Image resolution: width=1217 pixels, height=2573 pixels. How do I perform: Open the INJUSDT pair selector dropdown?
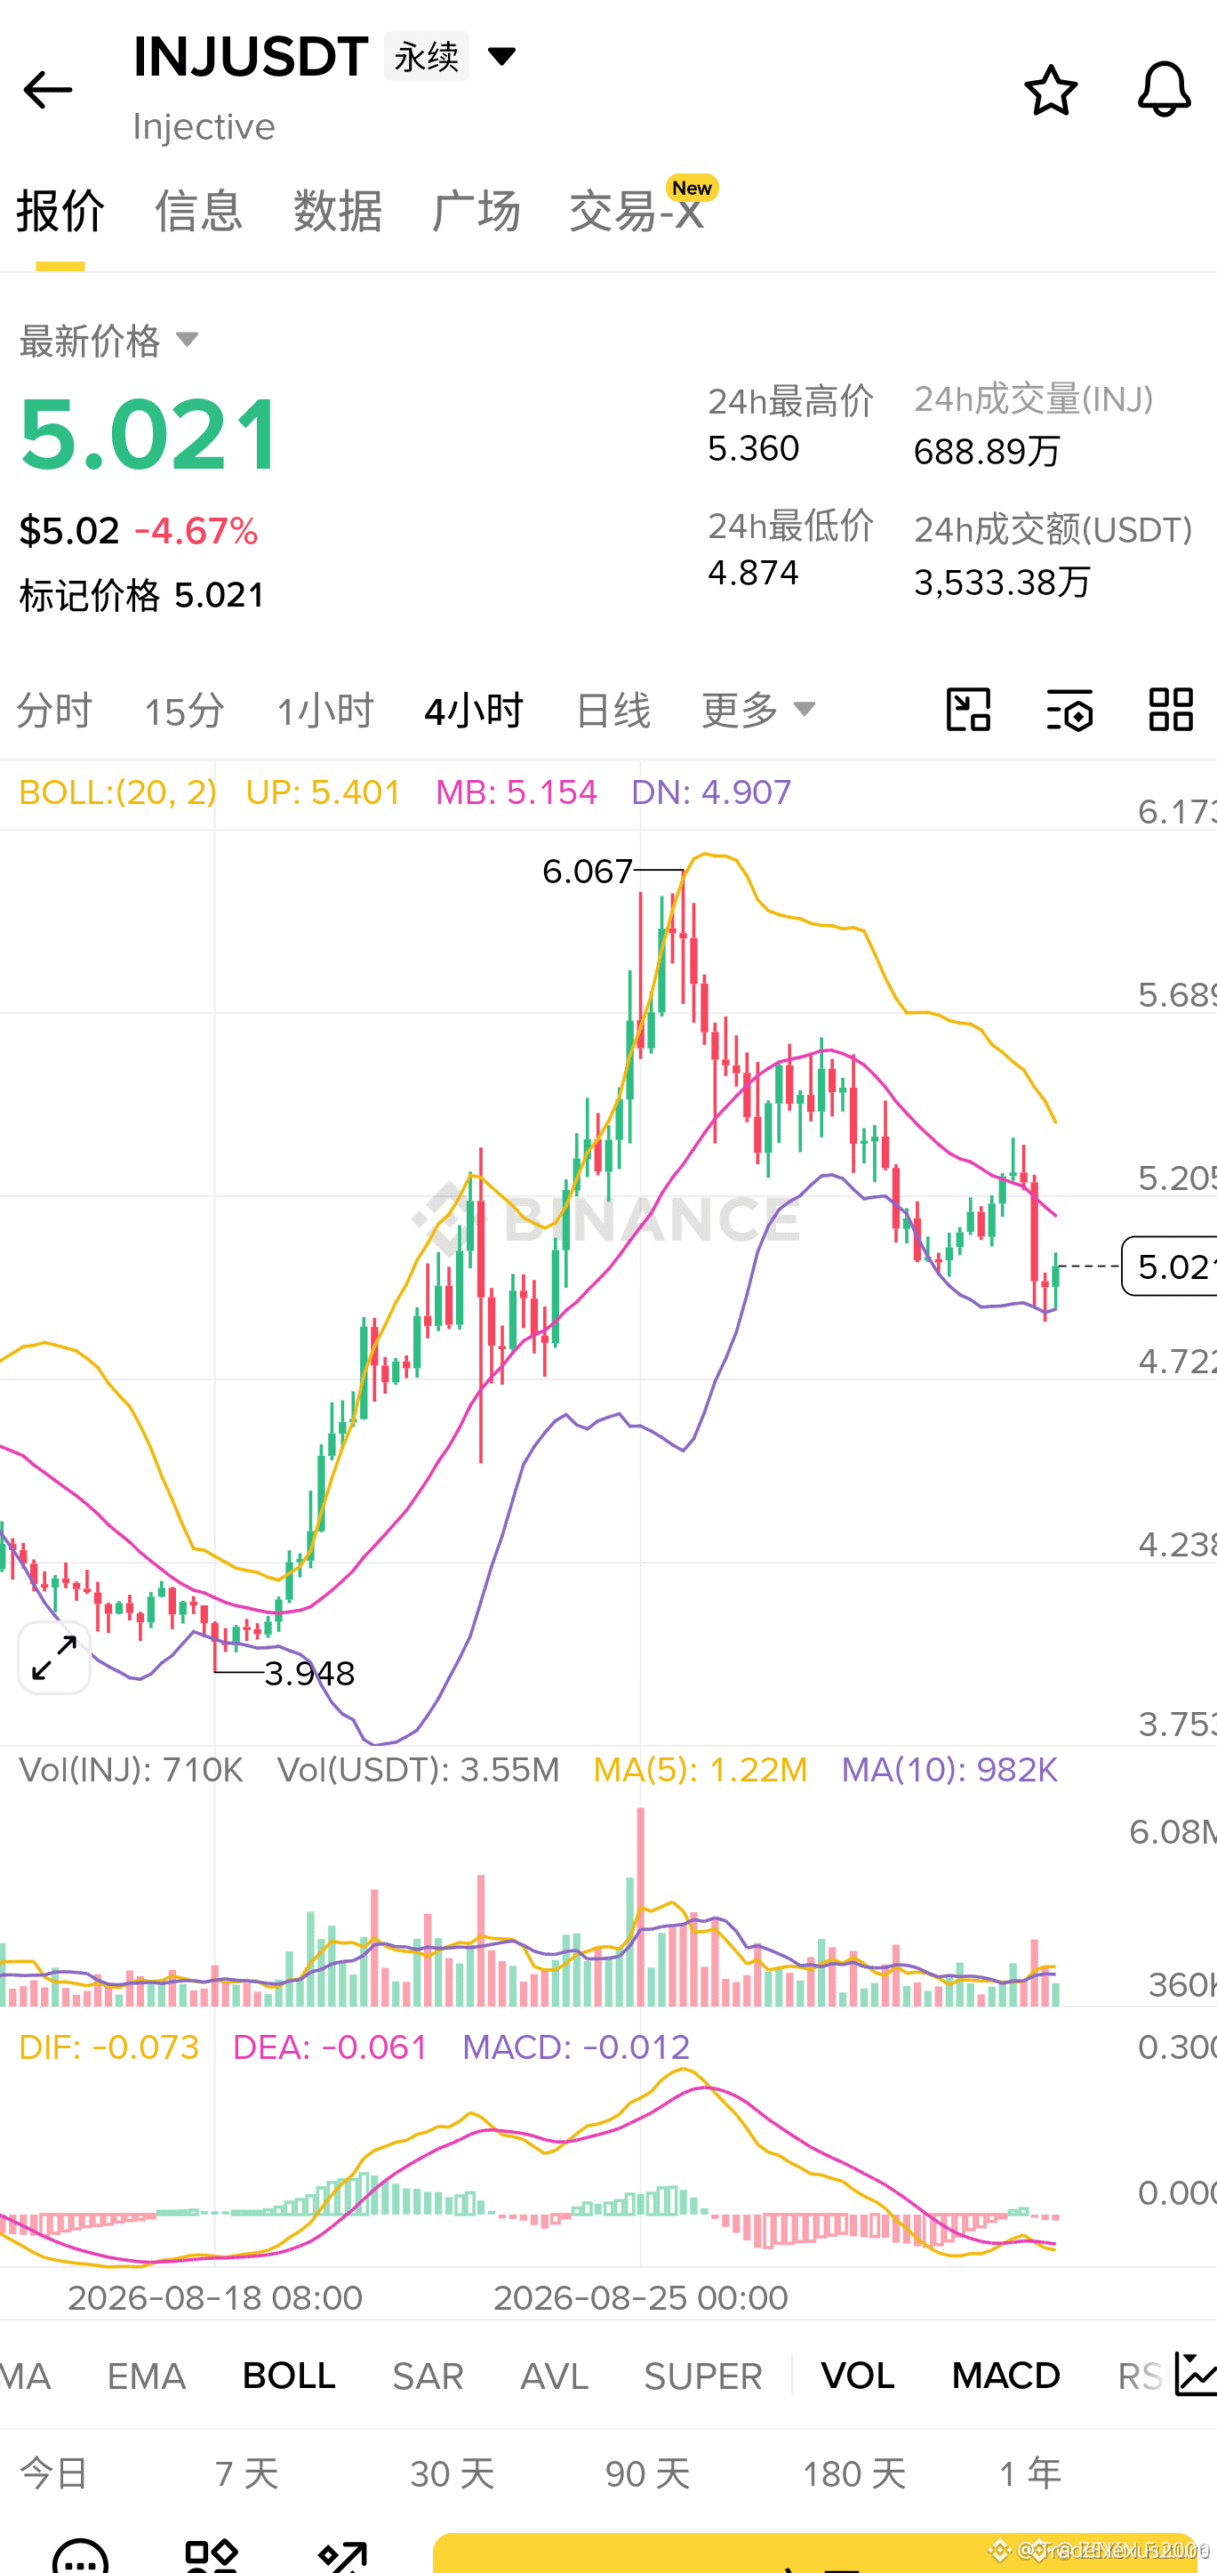501,56
